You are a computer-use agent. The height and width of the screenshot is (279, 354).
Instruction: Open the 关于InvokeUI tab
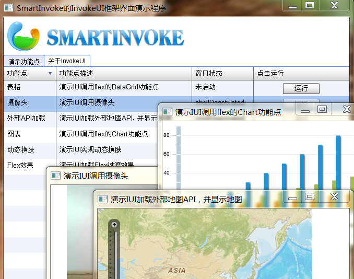[67, 61]
